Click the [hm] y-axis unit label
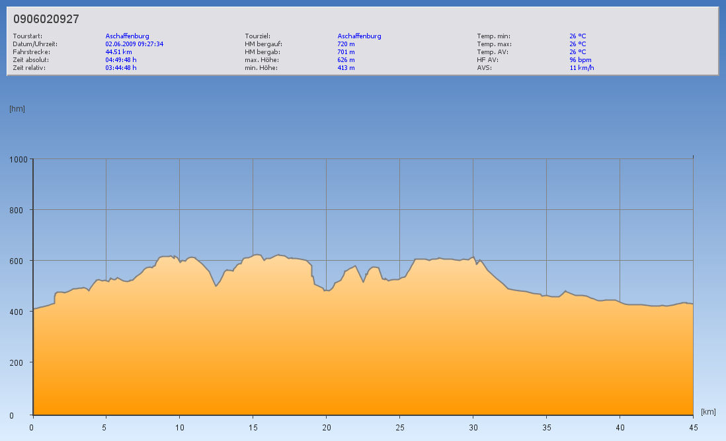This screenshot has width=726, height=441. click(17, 109)
